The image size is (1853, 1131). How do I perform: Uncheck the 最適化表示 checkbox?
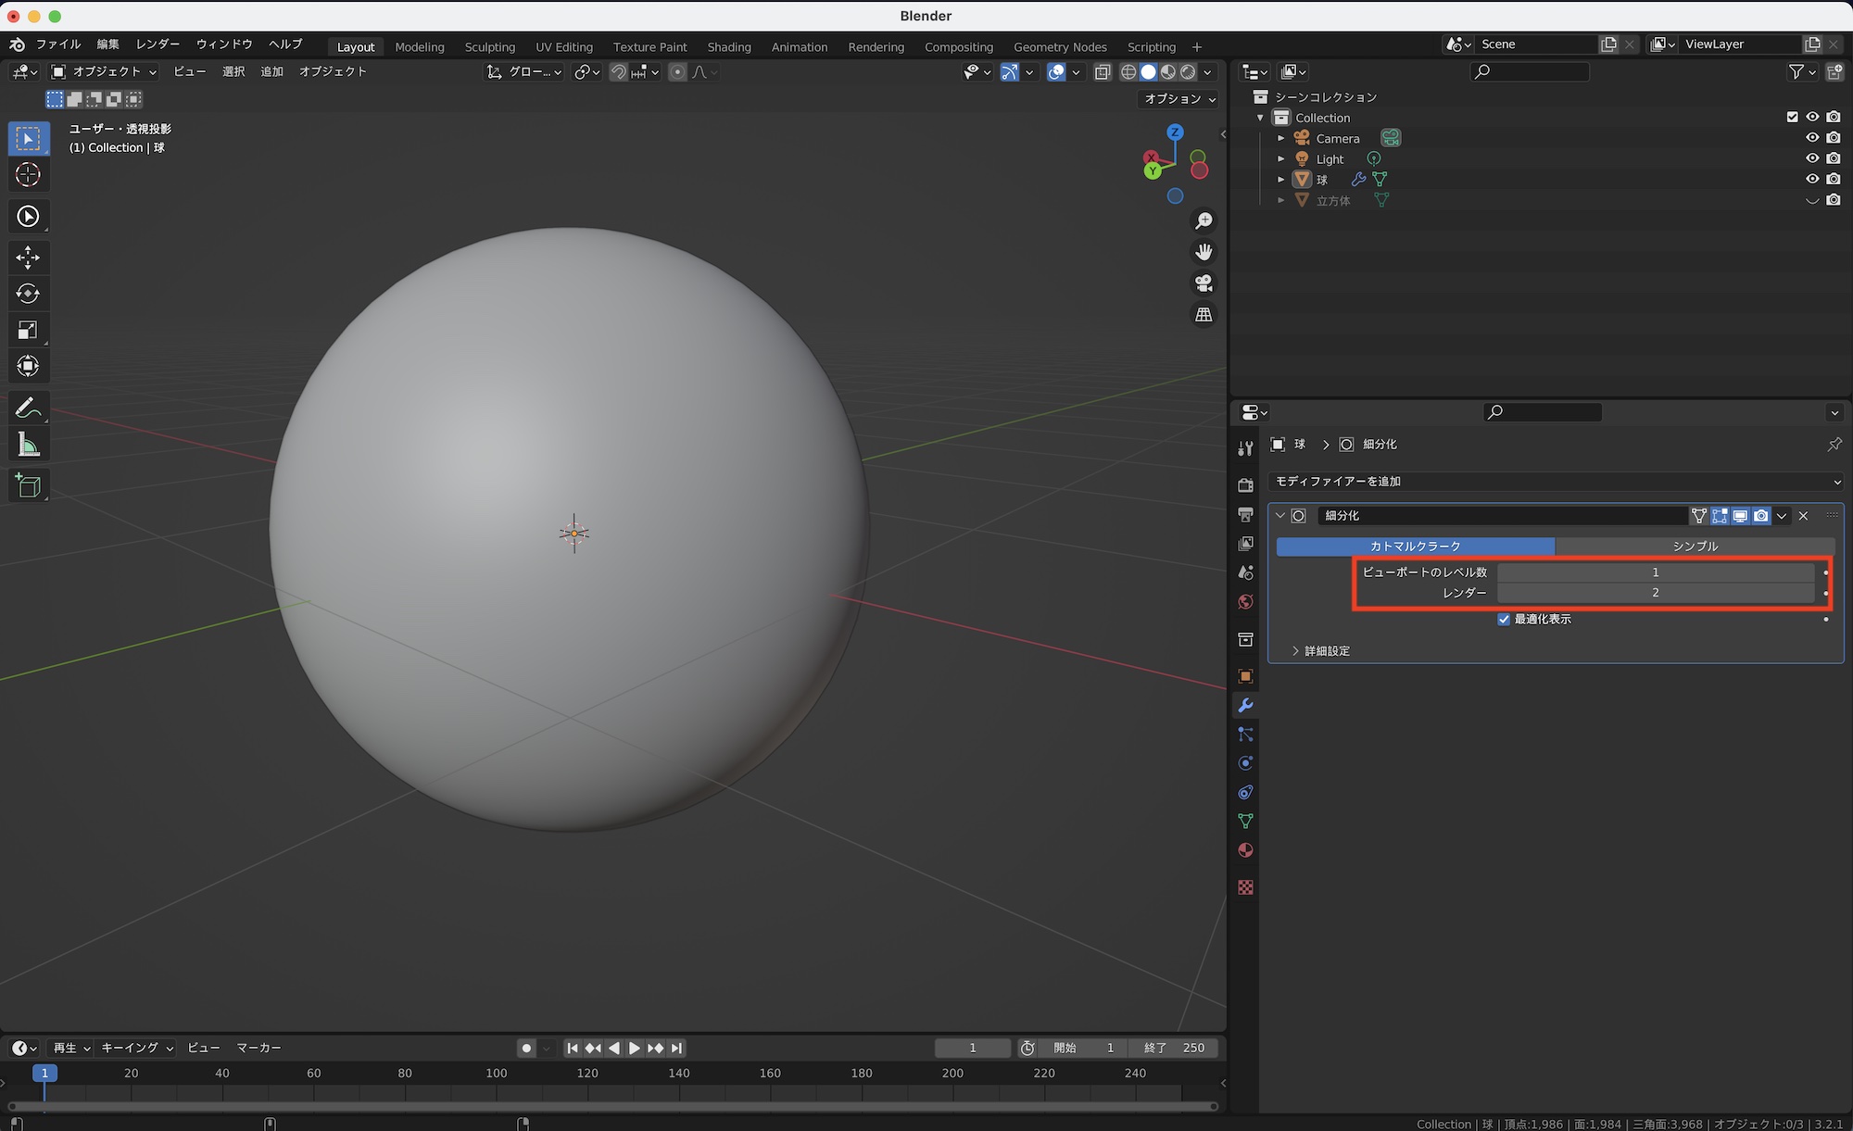click(x=1504, y=619)
